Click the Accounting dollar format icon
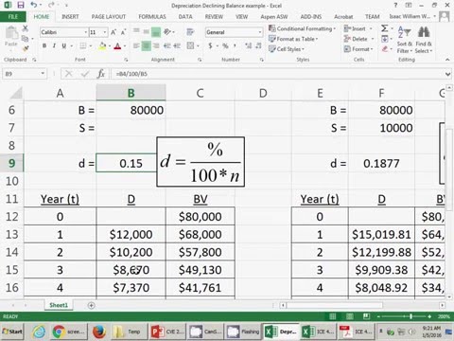The width and height of the screenshot is (454, 341). [x=210, y=46]
